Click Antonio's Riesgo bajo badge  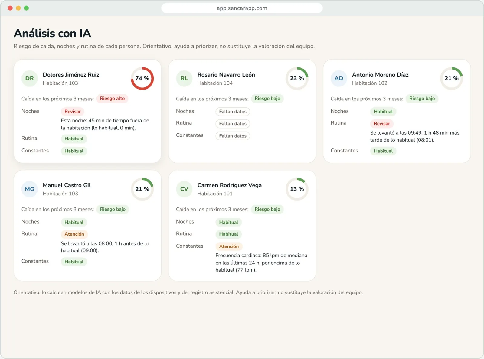tap(422, 99)
